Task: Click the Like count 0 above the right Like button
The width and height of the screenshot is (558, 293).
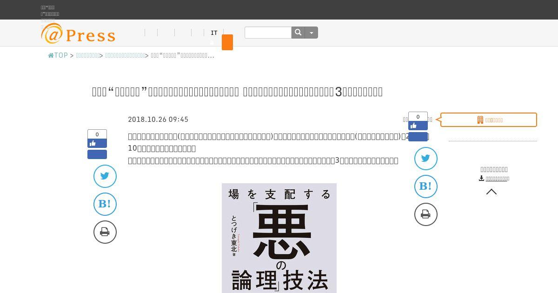Action: (x=418, y=117)
